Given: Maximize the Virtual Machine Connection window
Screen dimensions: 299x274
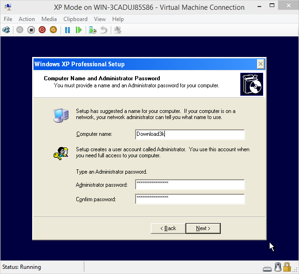Looking at the screenshot, I should 272,5.
